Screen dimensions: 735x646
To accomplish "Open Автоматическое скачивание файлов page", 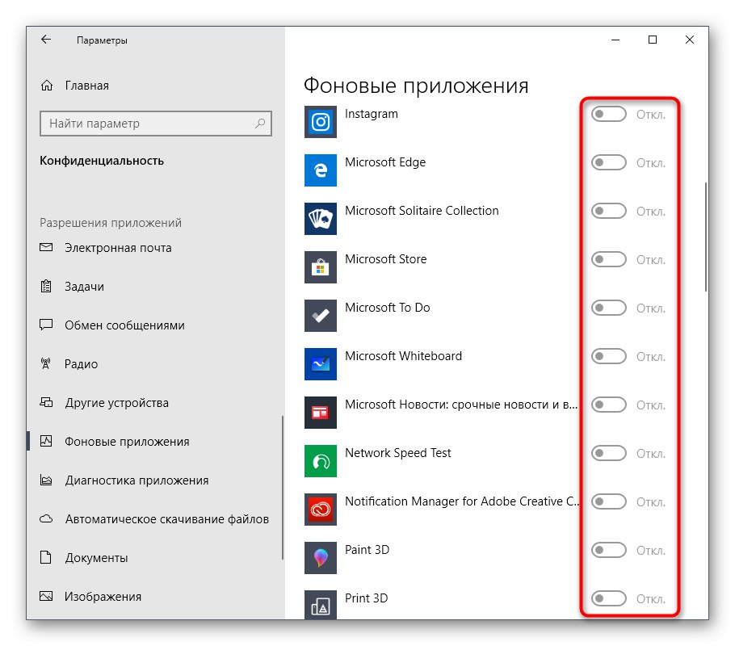I will coord(156,519).
